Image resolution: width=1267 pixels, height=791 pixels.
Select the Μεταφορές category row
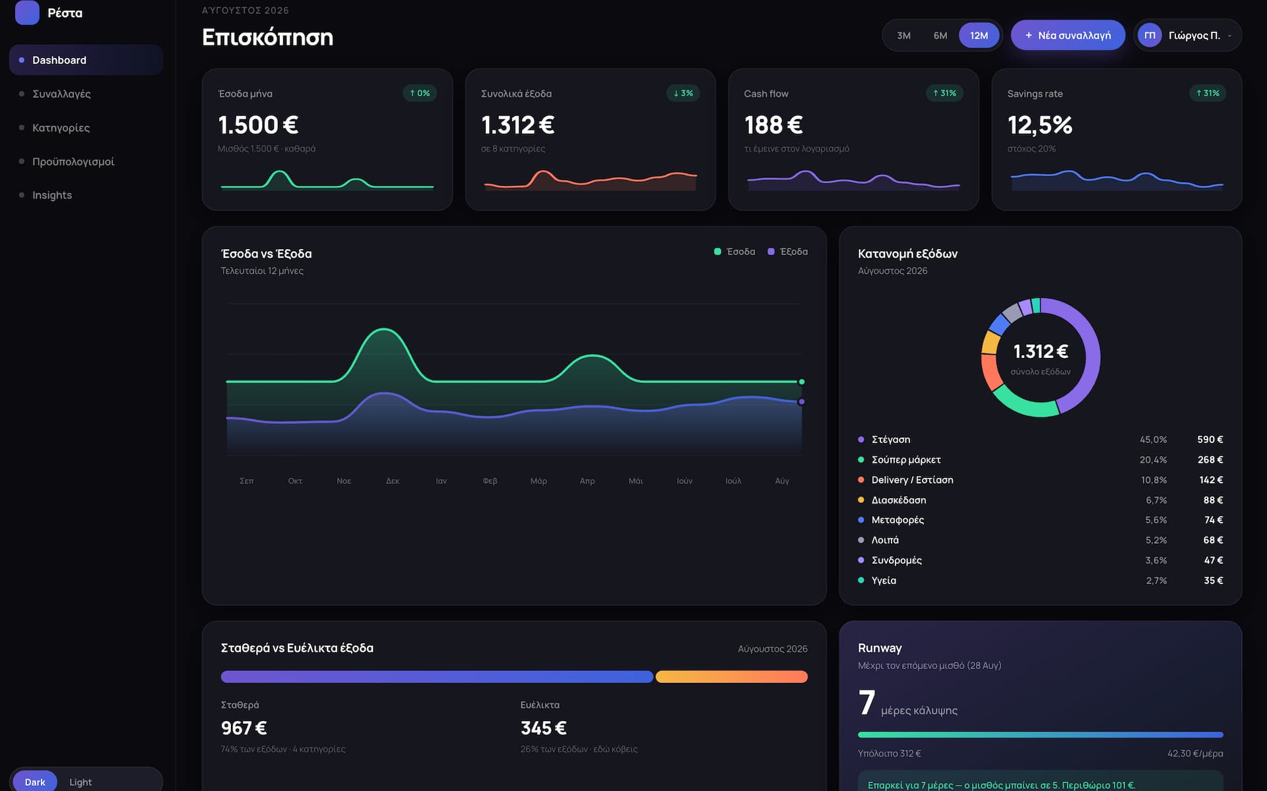point(1041,520)
